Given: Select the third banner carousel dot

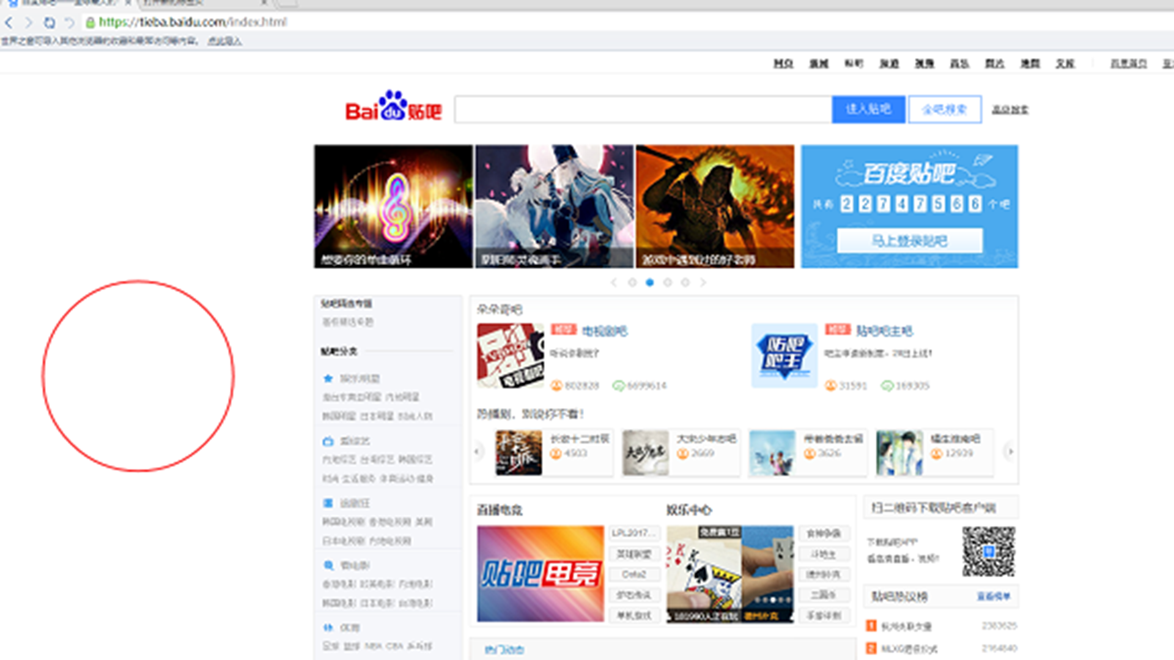Looking at the screenshot, I should click(668, 282).
